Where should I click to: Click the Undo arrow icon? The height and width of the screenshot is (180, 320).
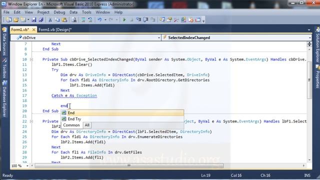[x=99, y=20]
